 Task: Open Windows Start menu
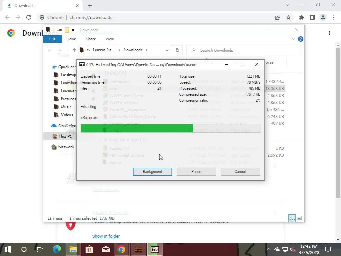[8, 249]
